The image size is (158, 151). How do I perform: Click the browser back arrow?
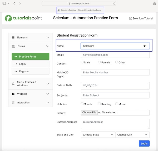[14, 3]
